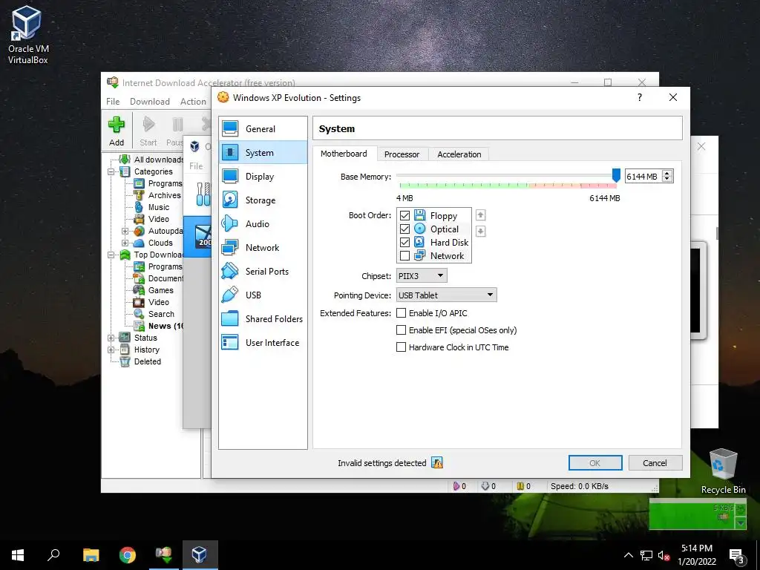Open Windows Start menu
The image size is (760, 570).
[18, 555]
